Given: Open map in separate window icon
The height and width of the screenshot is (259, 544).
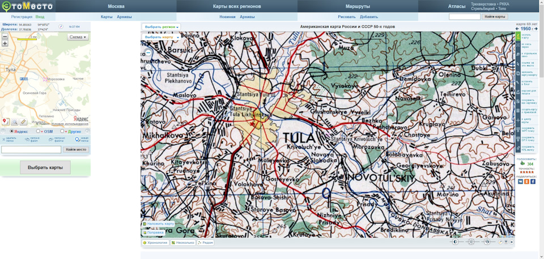Looking at the screenshot, I should coord(517,54).
